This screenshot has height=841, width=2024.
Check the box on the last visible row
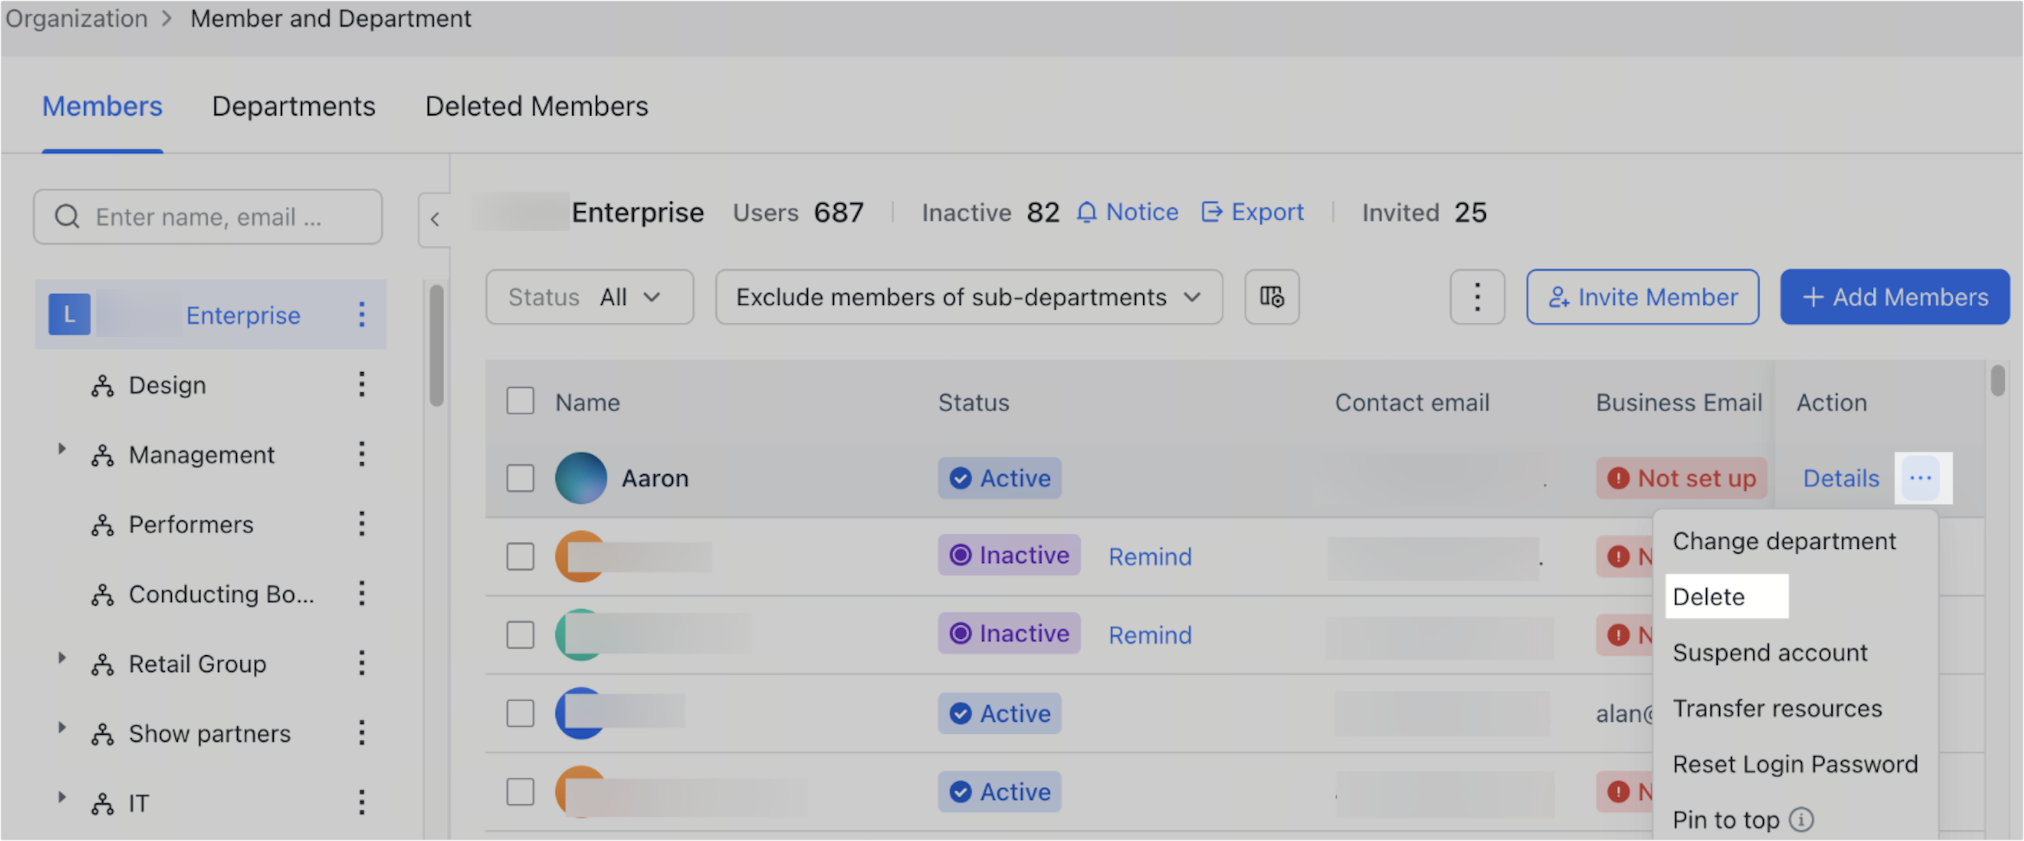coord(520,791)
